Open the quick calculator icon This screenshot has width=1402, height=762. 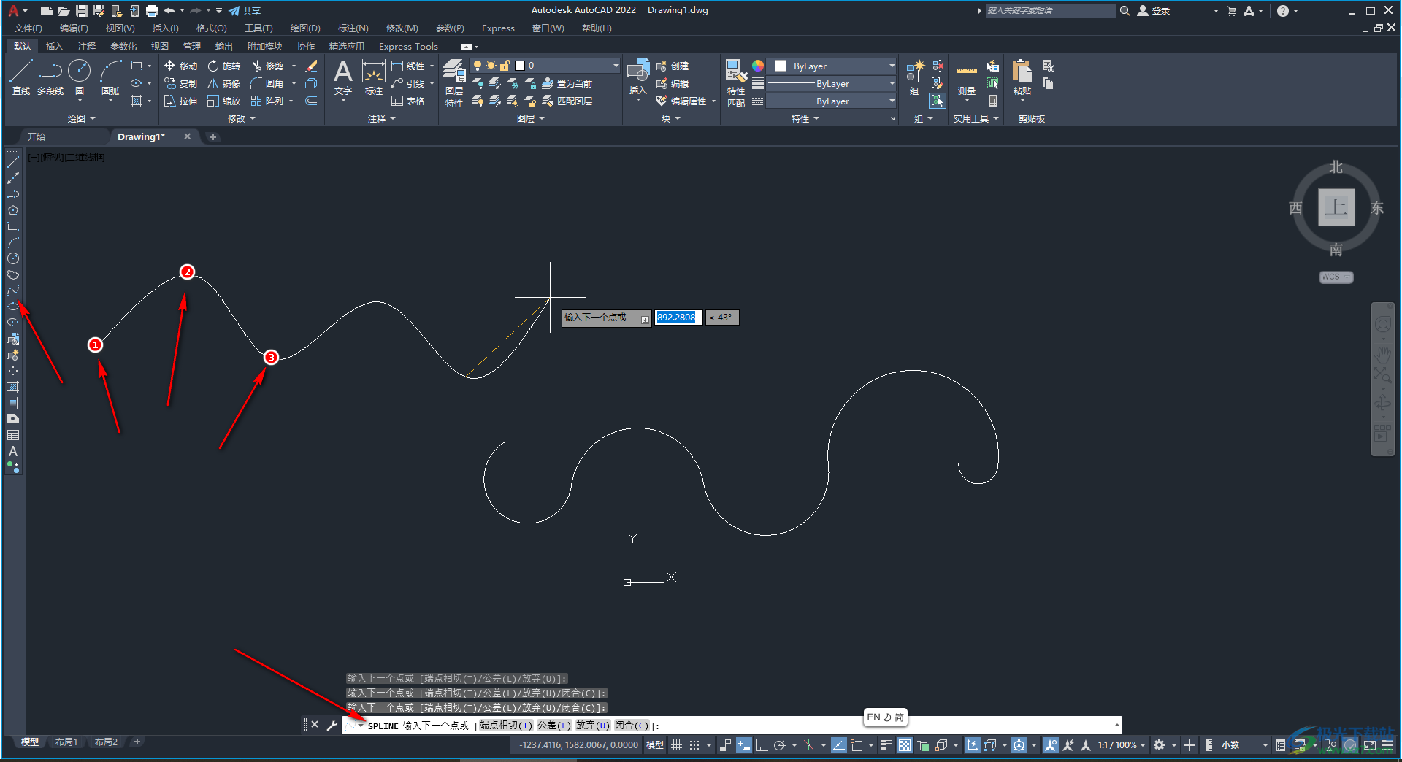(x=993, y=101)
